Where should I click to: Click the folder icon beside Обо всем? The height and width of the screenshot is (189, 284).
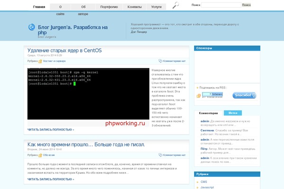pos(40,155)
